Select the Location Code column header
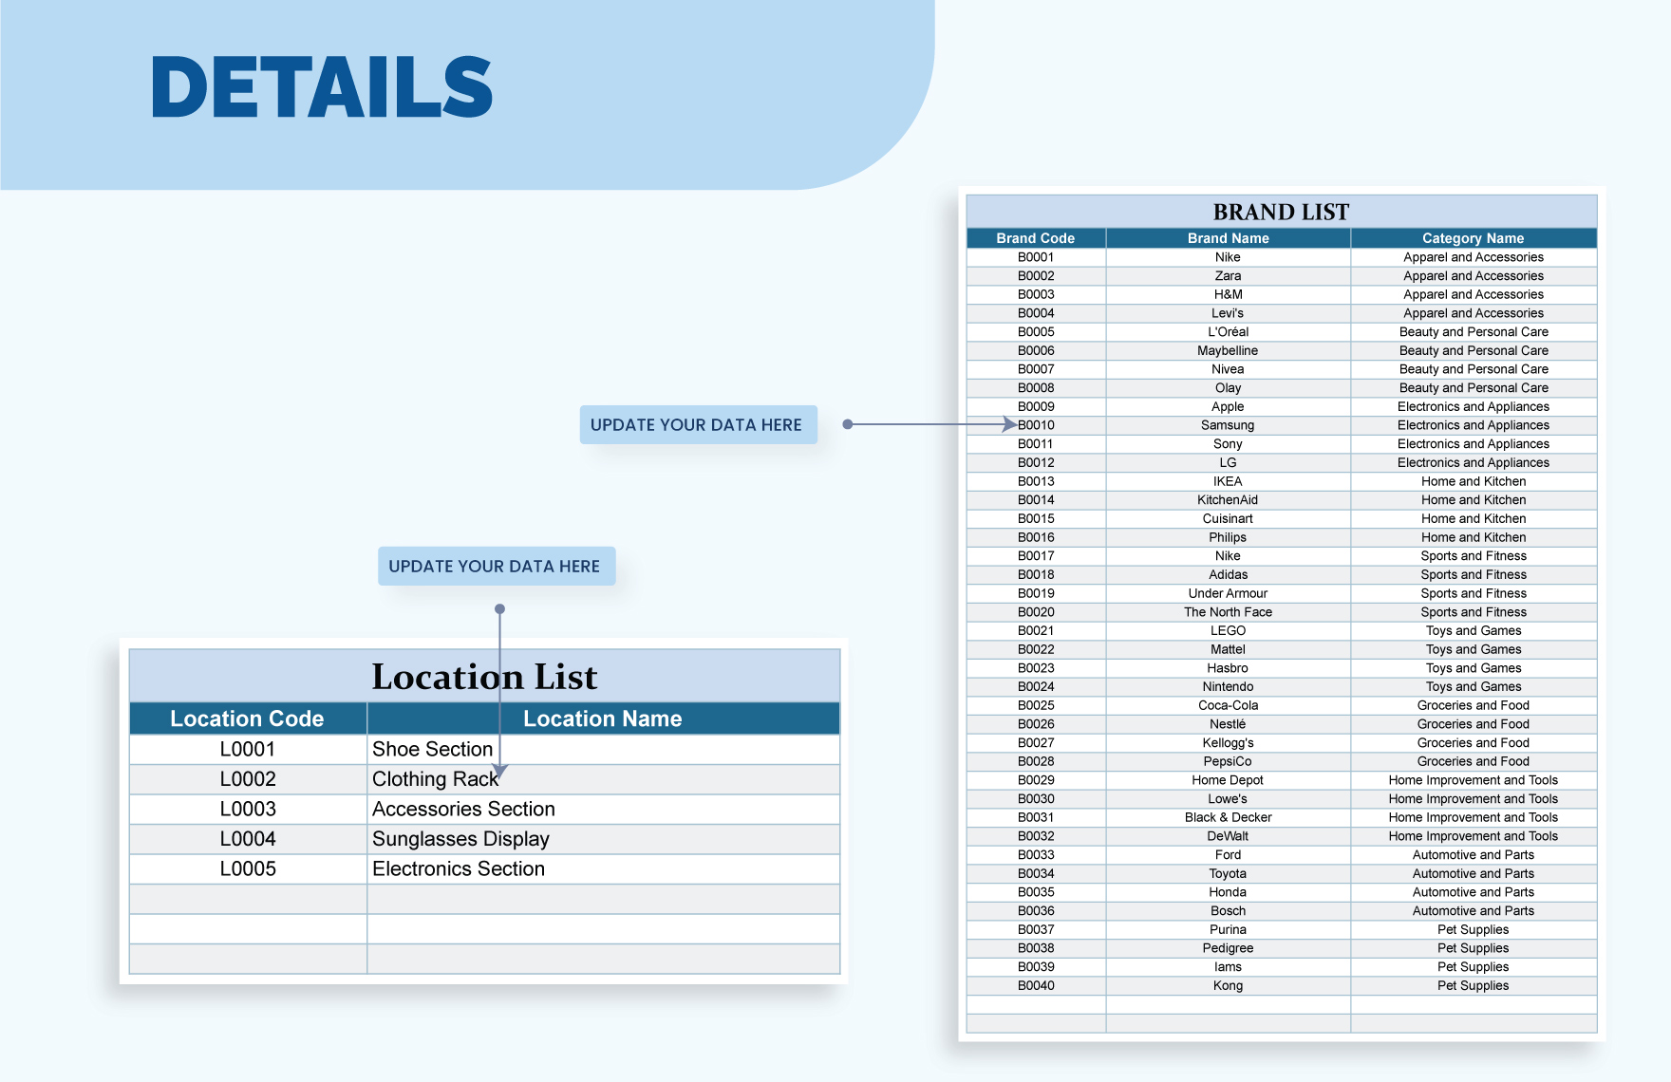This screenshot has width=1671, height=1082. 248,718
